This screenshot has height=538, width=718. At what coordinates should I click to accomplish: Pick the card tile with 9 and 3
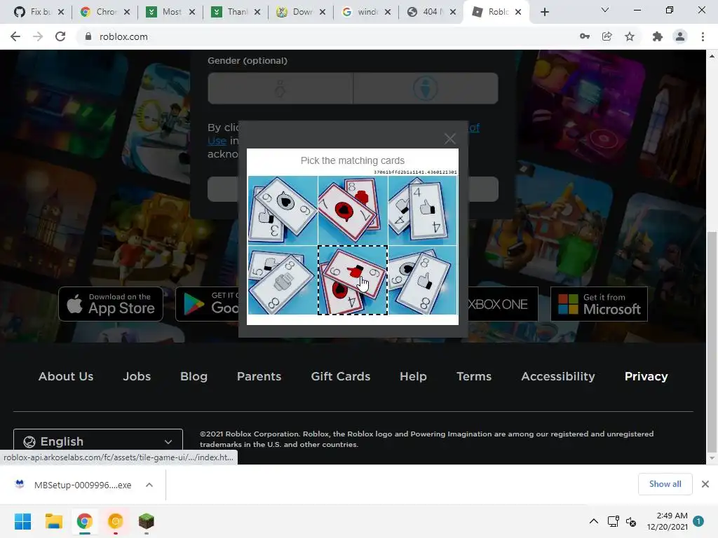(x=283, y=210)
